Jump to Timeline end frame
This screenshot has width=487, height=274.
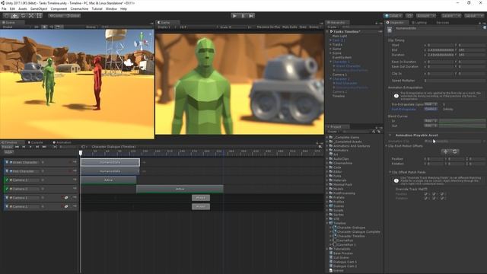(44, 147)
